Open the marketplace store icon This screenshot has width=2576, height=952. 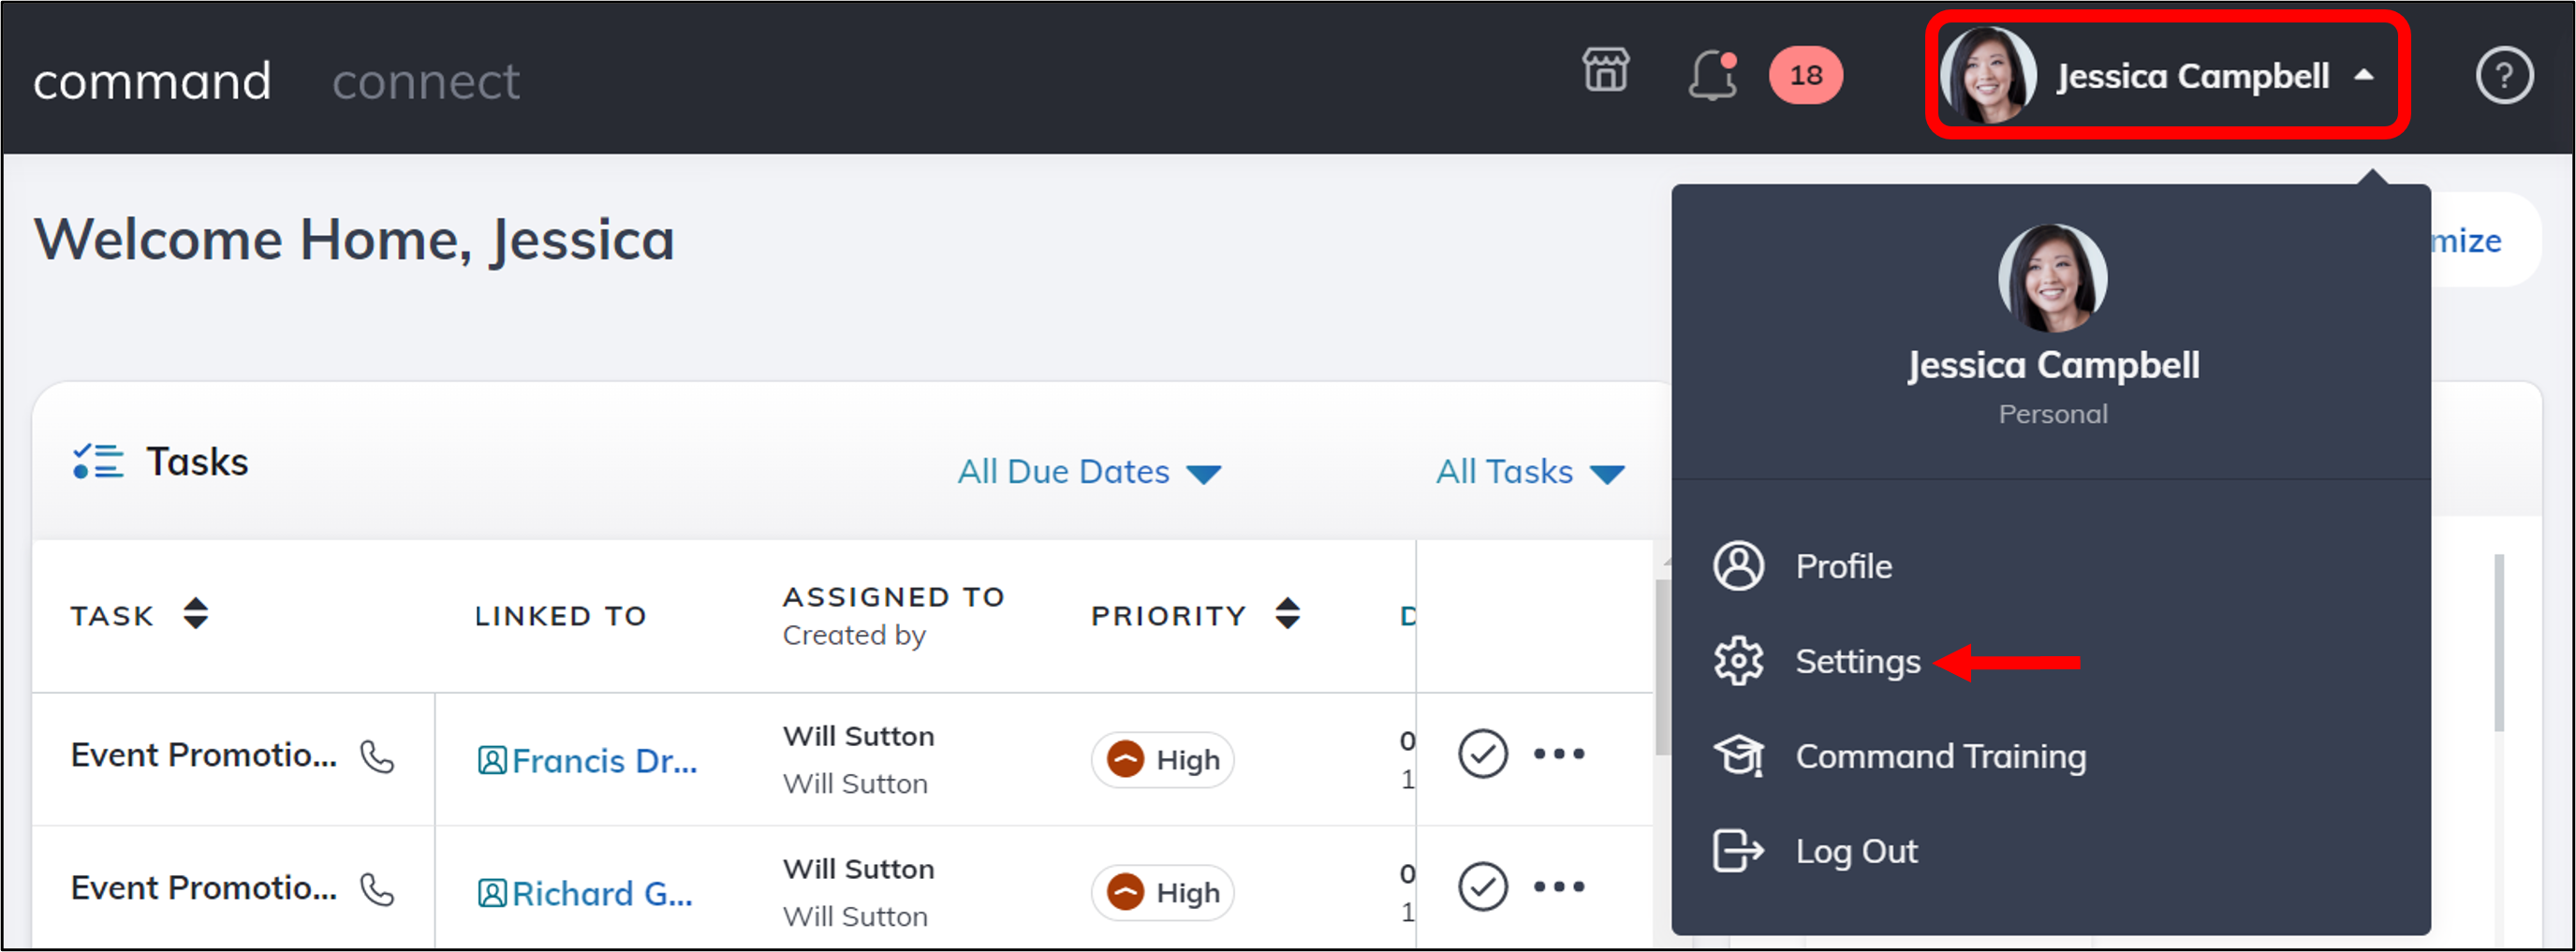(1605, 72)
